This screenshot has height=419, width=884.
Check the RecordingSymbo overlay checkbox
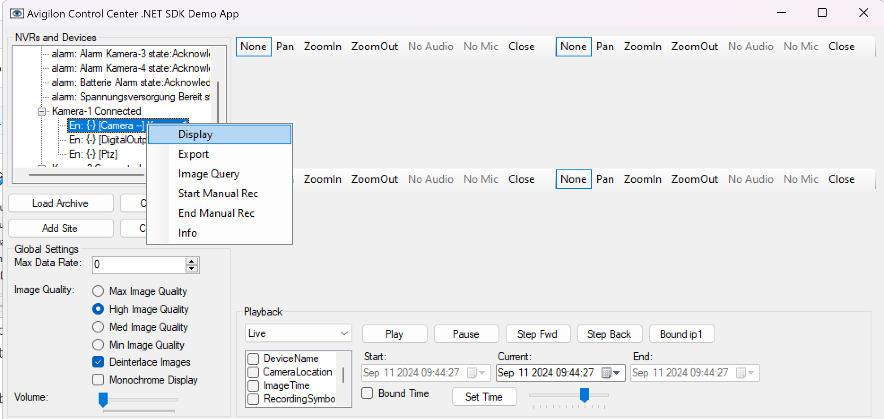(x=253, y=399)
